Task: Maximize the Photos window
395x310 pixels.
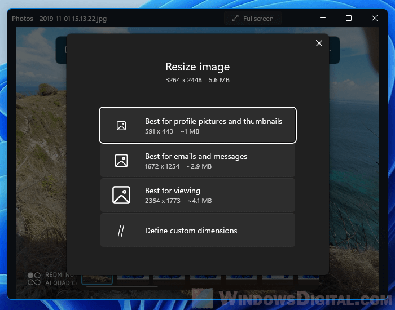Action: [349, 18]
